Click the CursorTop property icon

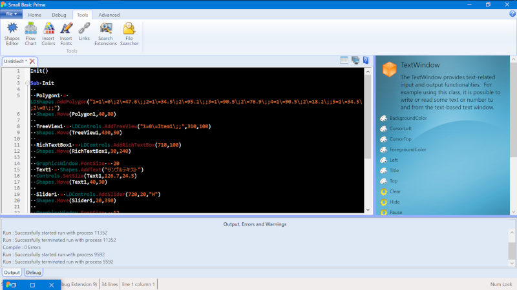point(383,139)
